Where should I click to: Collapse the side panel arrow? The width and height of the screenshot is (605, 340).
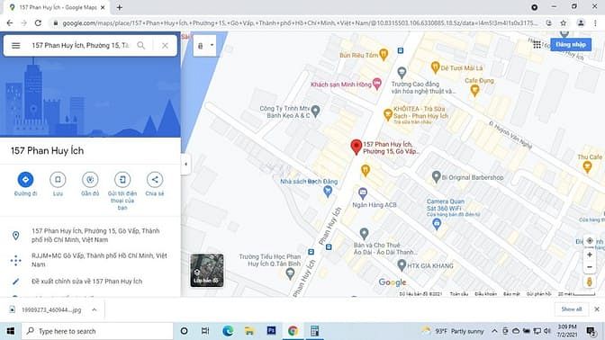coord(185,164)
